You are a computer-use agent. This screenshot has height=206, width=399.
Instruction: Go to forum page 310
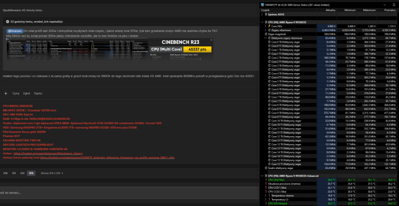click(5, 173)
